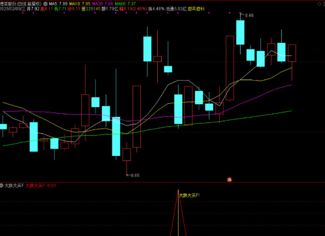Viewport: 325px width, 236px height.
Task: Click the green MA60 value label
Action: pyautogui.click(x=125, y=4)
